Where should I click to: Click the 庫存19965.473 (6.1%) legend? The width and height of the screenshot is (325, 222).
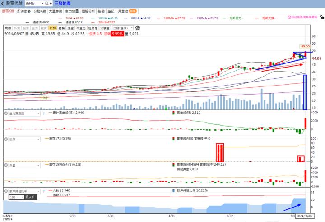click(63, 164)
